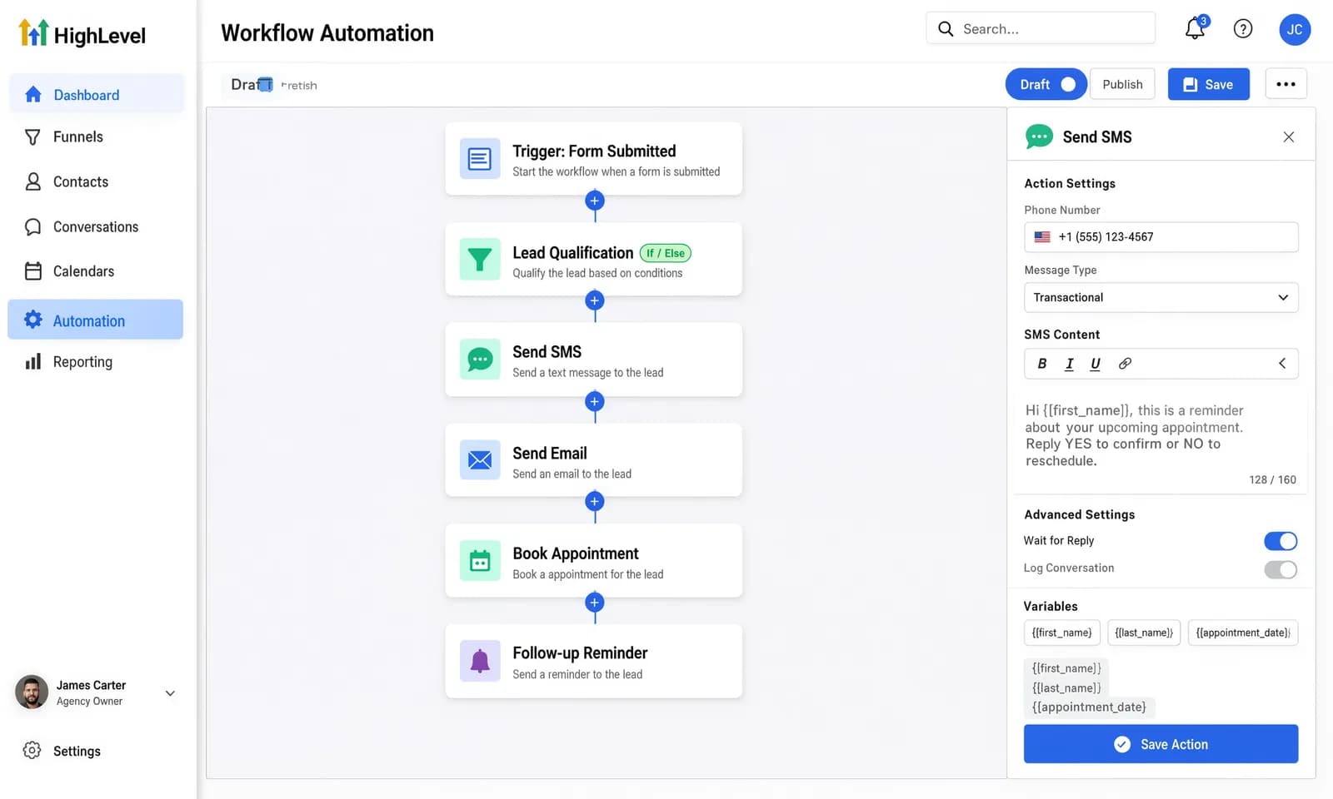Add step below Trigger: Form Submitted
This screenshot has height=799, width=1333.
click(x=594, y=201)
